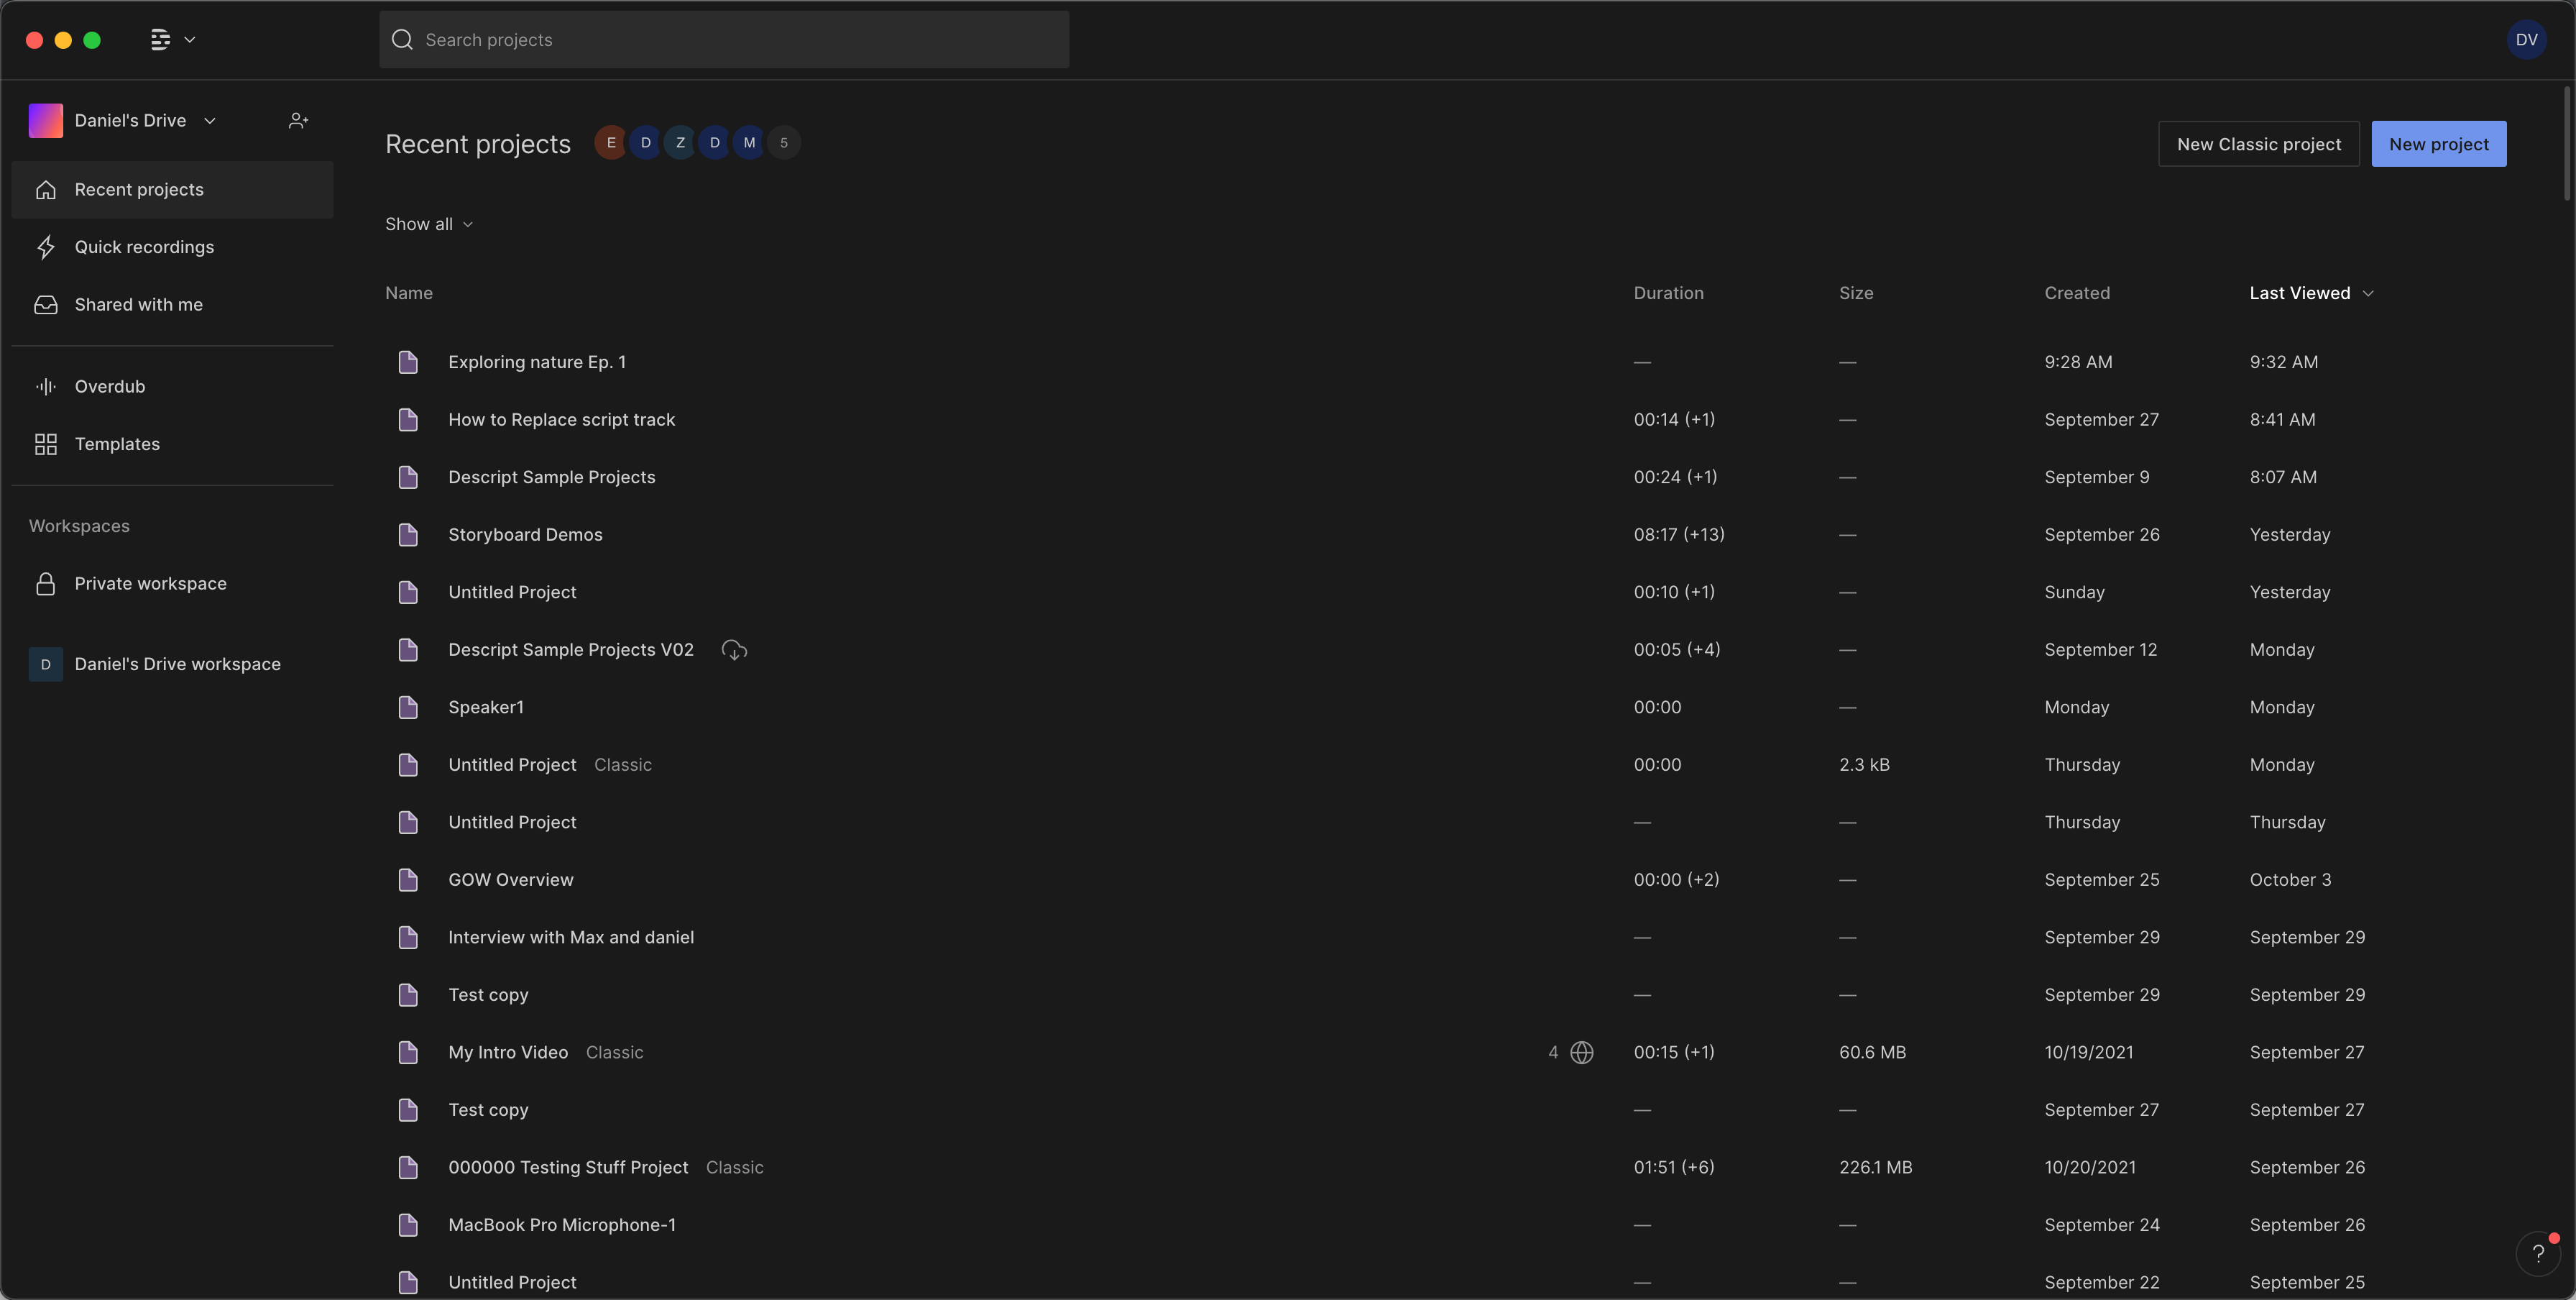Click the Templates grid icon
This screenshot has width=2576, height=1300.
[x=46, y=444]
